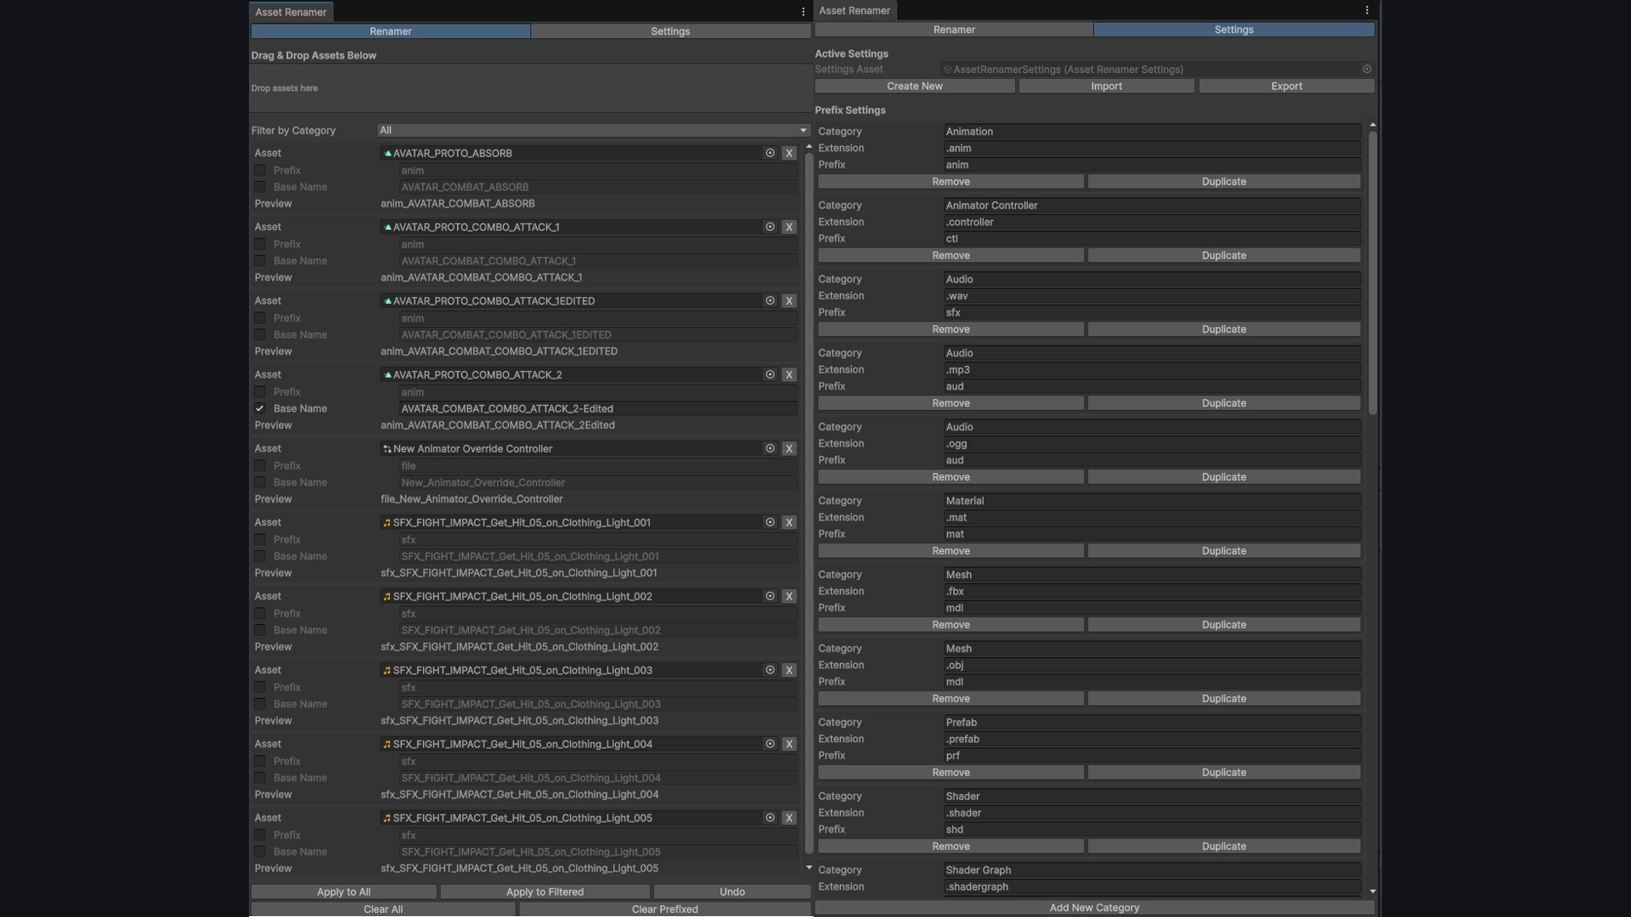The width and height of the screenshot is (1631, 917).
Task: Click Clear Prefixed button
Action: (x=665, y=909)
